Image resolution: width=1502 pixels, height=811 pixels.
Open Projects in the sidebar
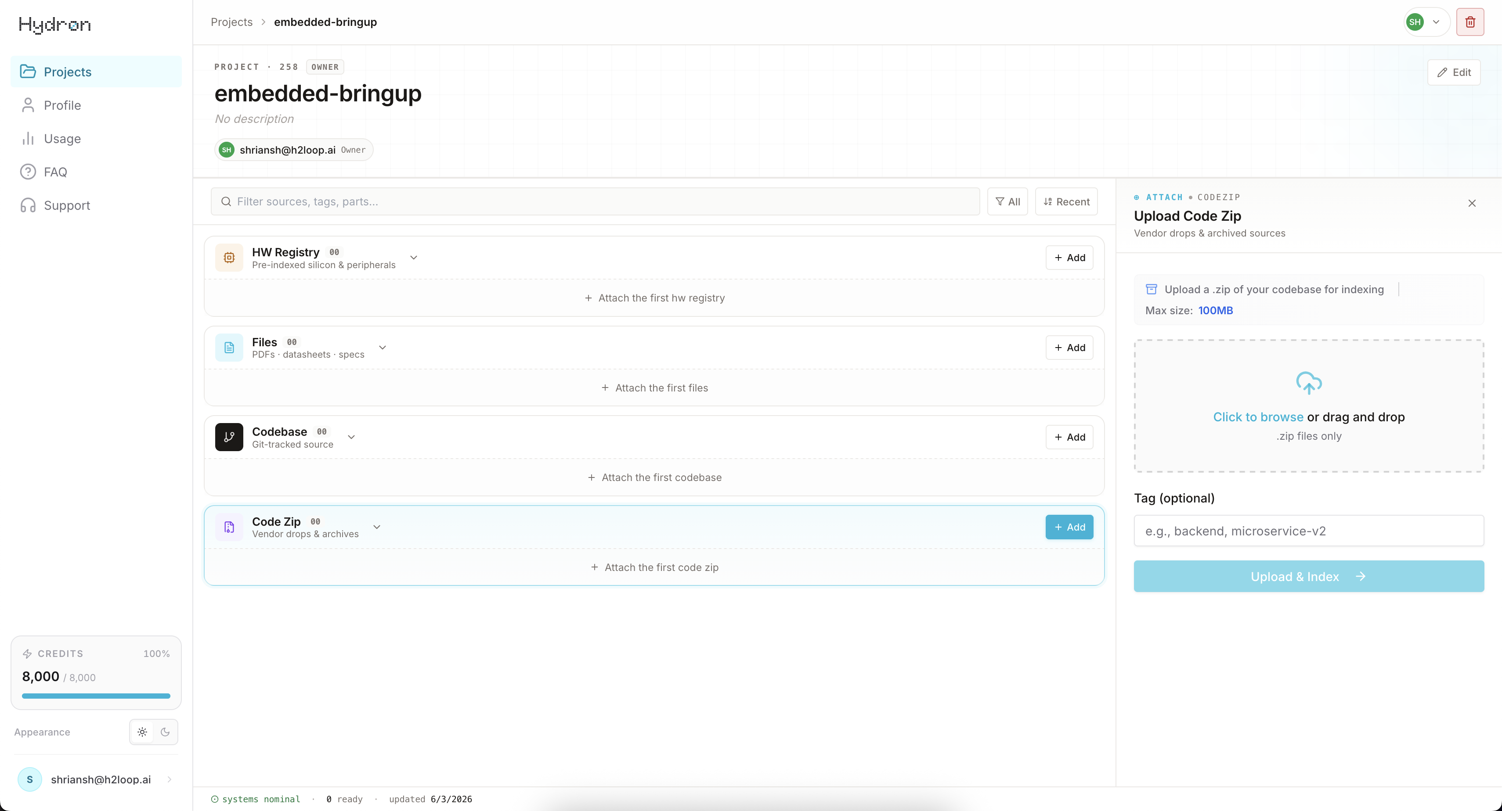tap(96, 72)
